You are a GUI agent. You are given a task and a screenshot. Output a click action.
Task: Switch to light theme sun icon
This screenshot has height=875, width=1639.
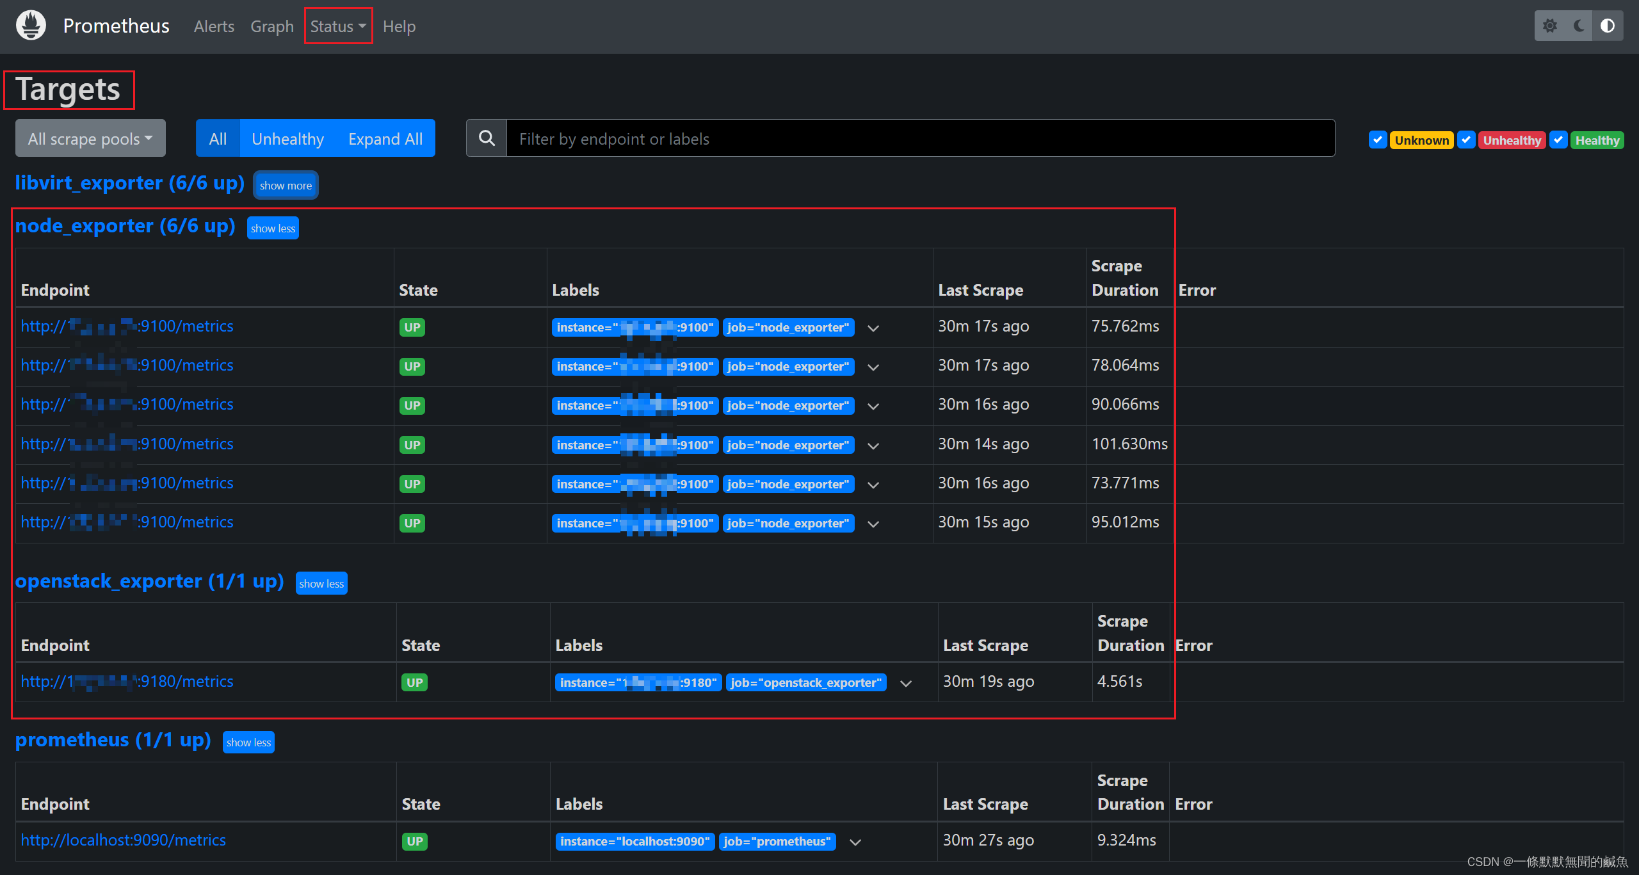pyautogui.click(x=1550, y=26)
